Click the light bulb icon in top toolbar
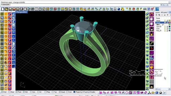This screenshot has height=96, width=171. 70,9
